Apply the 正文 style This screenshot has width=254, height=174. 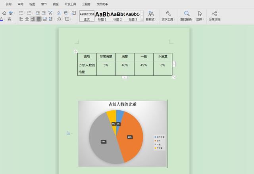[87, 16]
